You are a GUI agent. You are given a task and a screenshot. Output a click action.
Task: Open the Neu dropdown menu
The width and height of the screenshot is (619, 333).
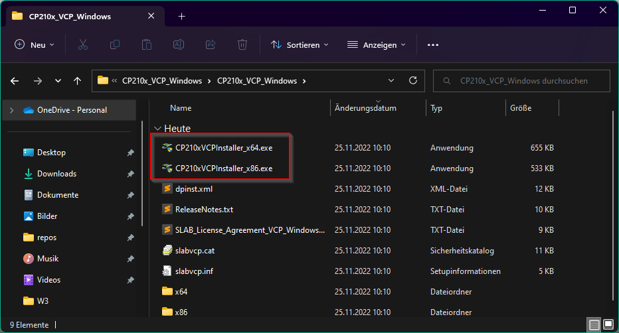pos(35,45)
